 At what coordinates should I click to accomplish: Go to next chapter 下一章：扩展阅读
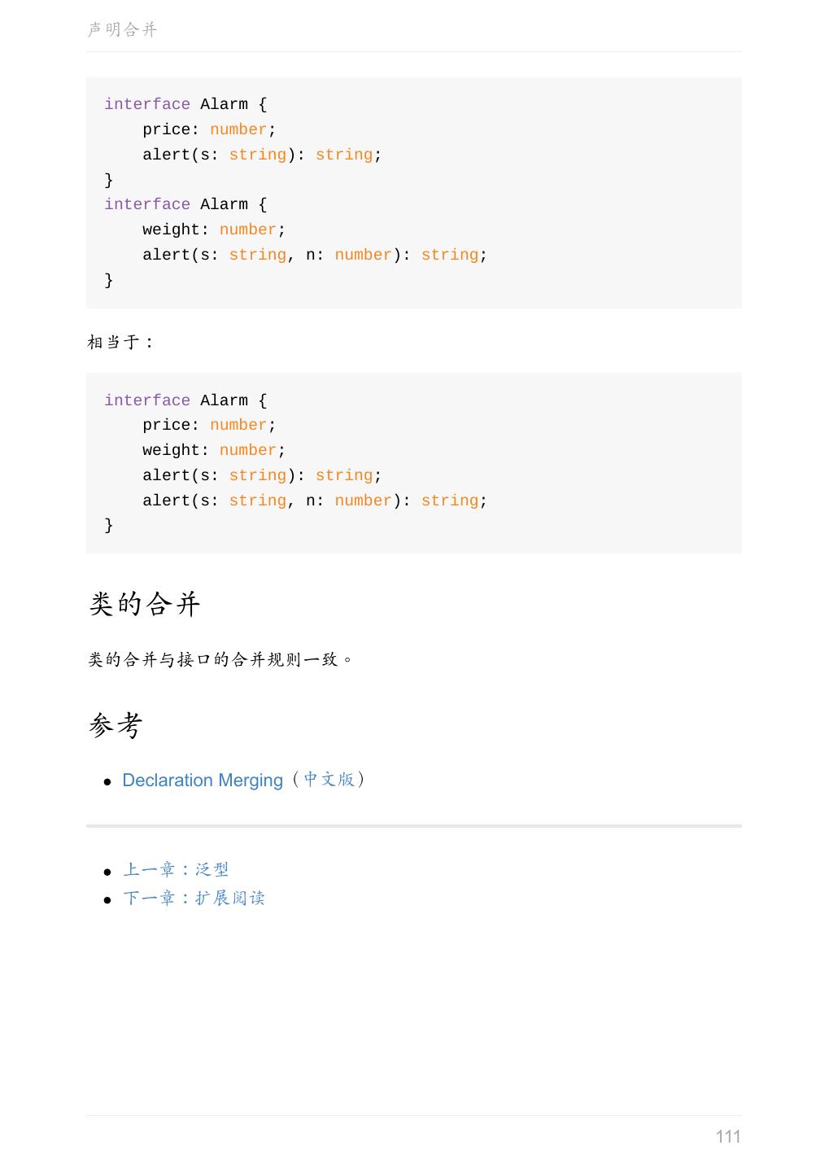point(194,899)
